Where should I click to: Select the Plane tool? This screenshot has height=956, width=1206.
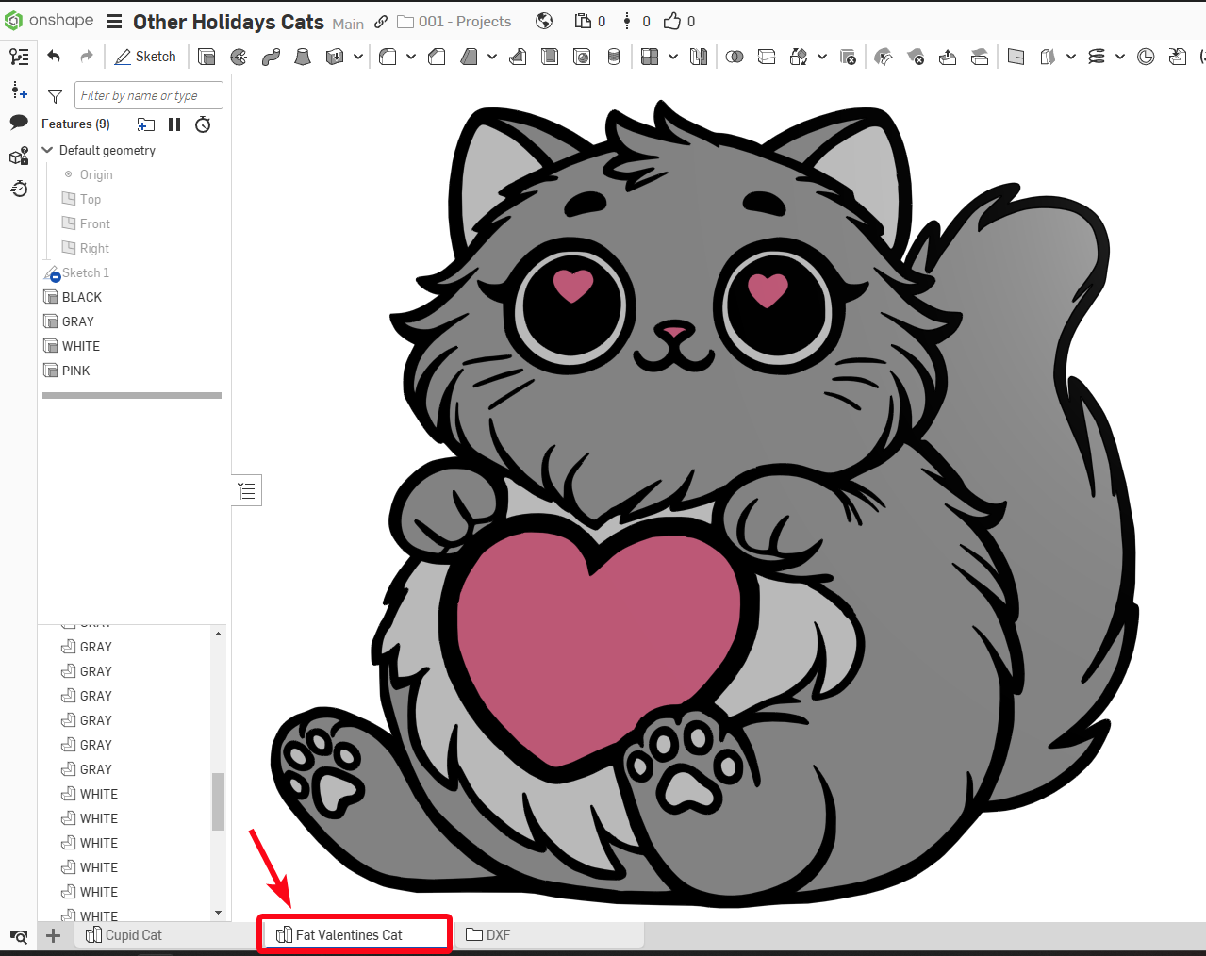click(1016, 57)
